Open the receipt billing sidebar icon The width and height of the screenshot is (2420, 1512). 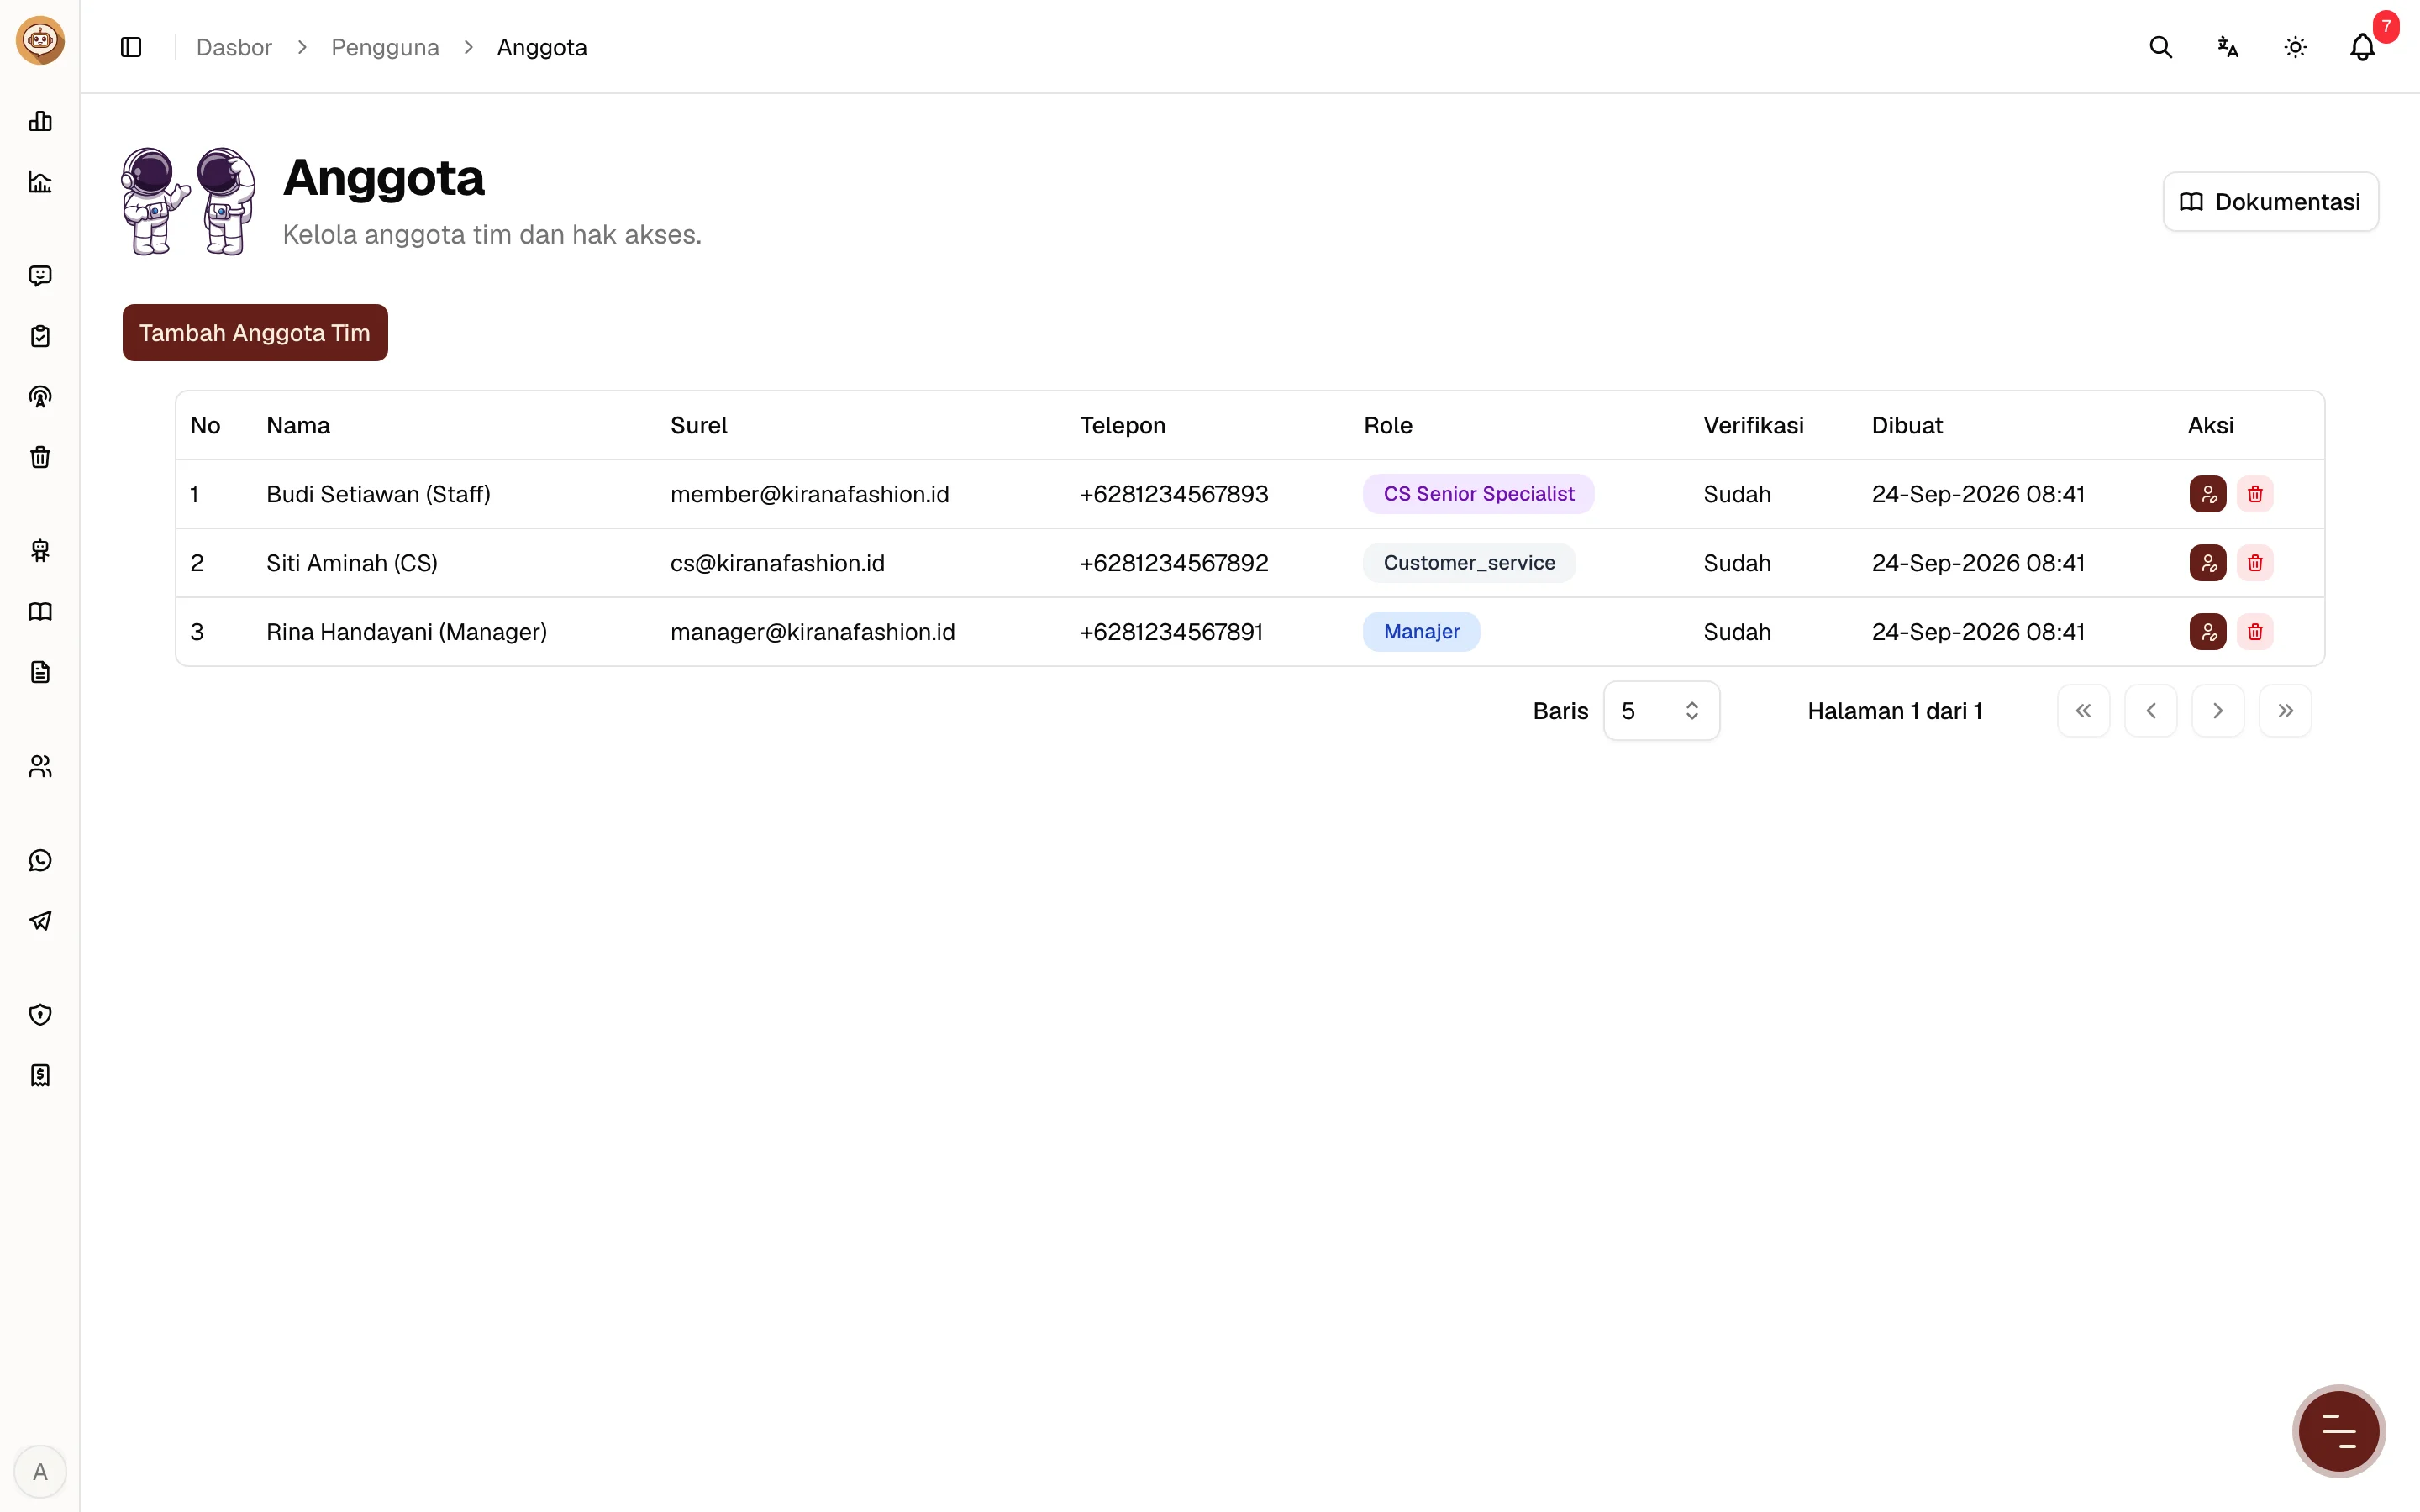point(40,1075)
